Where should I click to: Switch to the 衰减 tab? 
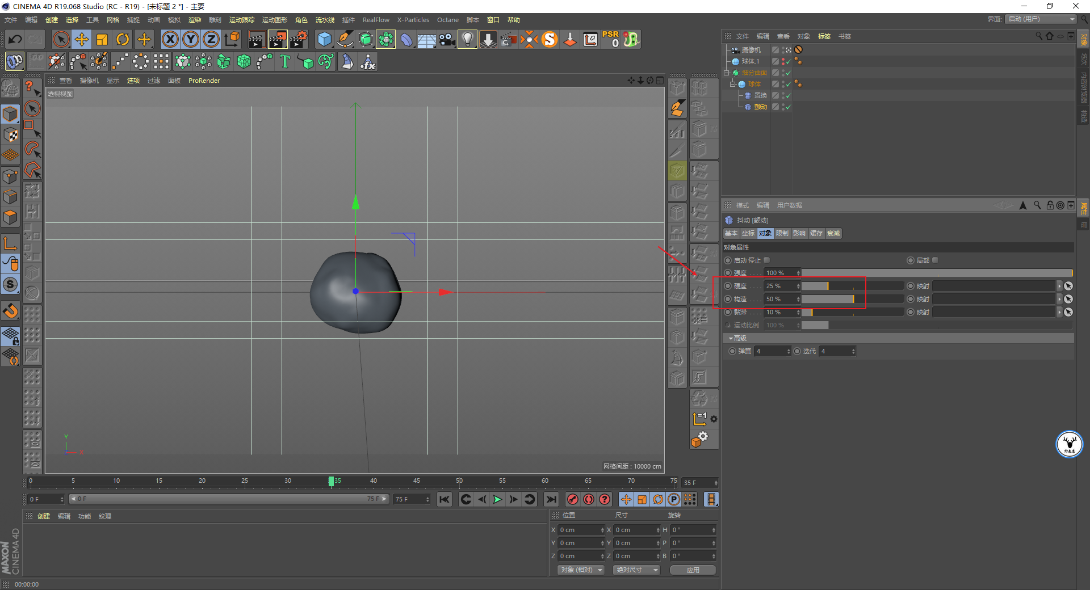click(833, 233)
